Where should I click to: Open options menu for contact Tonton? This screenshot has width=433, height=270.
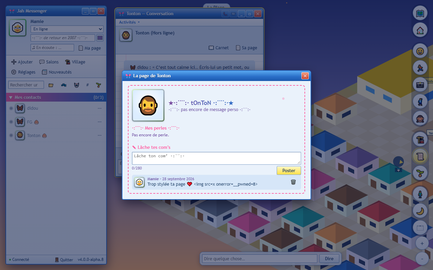point(99,135)
